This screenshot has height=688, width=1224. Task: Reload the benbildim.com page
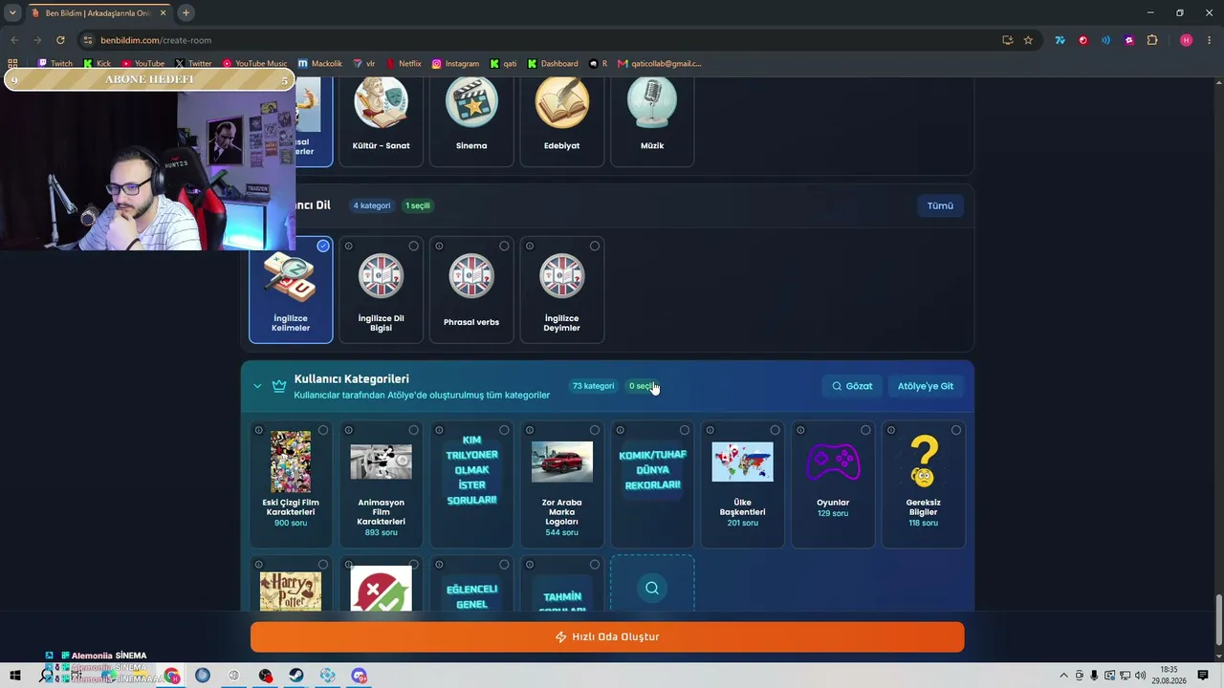tap(60, 40)
